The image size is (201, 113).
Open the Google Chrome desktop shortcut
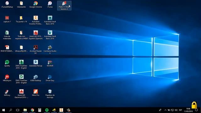35,5
